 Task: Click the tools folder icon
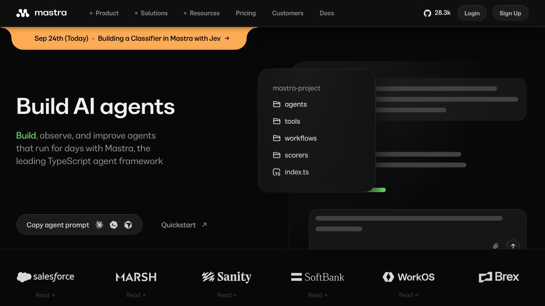pyautogui.click(x=277, y=121)
